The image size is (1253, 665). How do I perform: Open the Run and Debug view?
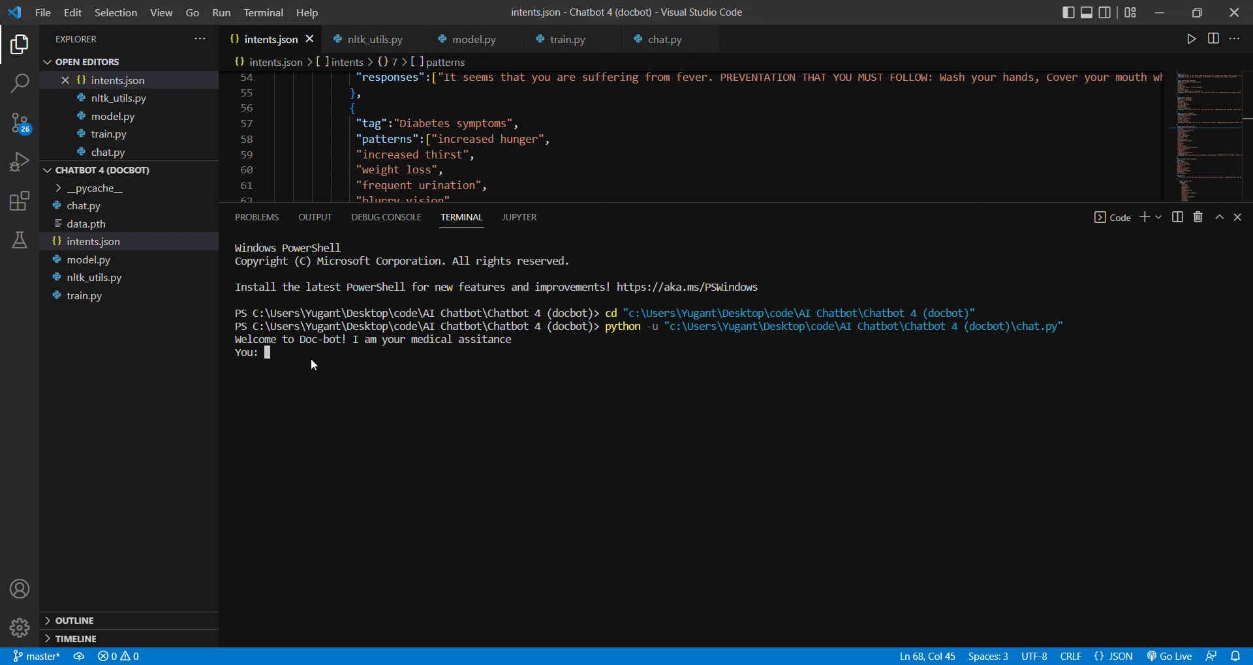coord(20,162)
